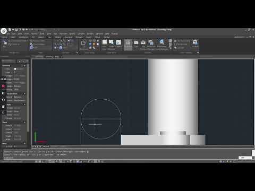
Task: Jump to last layout tab arrow
Action: pyautogui.click(x=40, y=146)
